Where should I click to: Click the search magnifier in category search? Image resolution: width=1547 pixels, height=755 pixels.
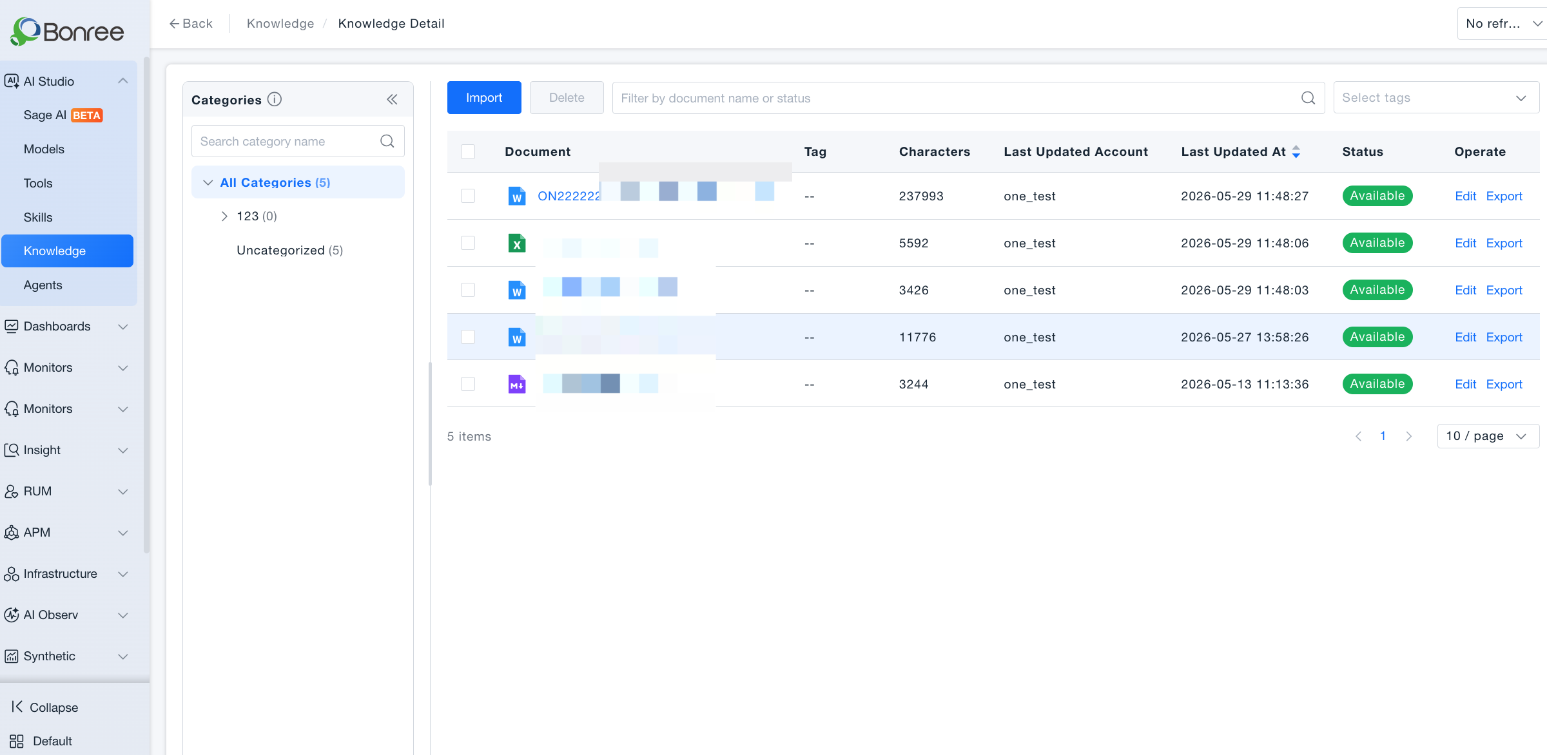pyautogui.click(x=387, y=141)
